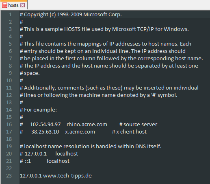This screenshot has width=210, height=184.
Task: Click on the rhino.acme.com text
Action: [87, 125]
